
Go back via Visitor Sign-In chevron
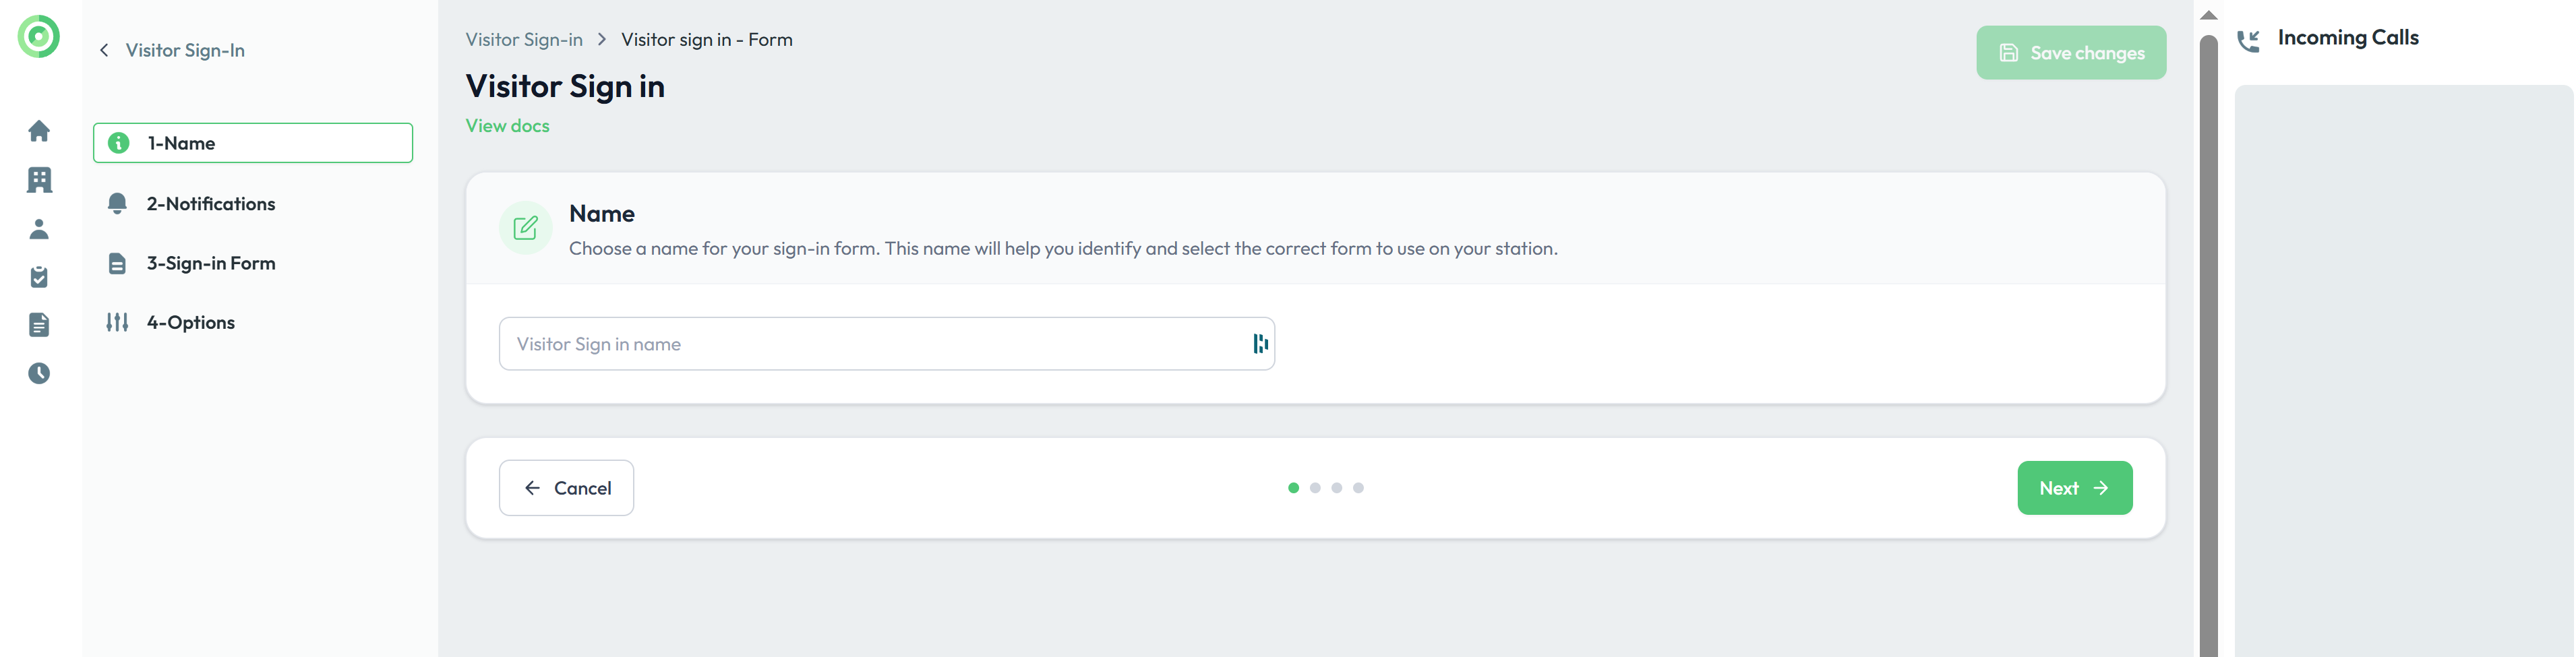105,50
